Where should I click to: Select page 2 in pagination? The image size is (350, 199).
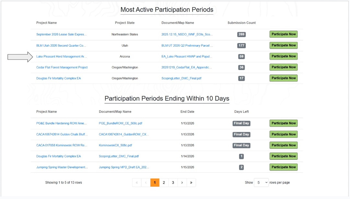(164, 183)
